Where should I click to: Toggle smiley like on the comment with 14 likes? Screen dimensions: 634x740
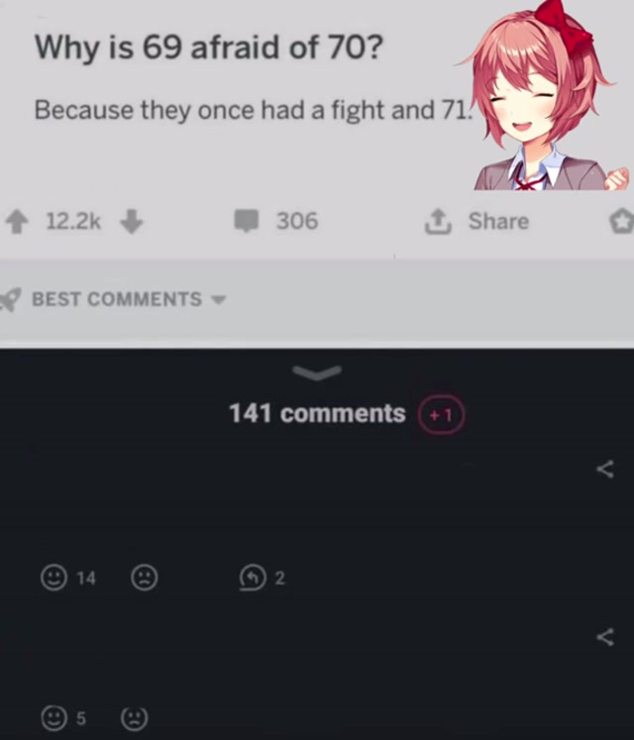tap(53, 578)
